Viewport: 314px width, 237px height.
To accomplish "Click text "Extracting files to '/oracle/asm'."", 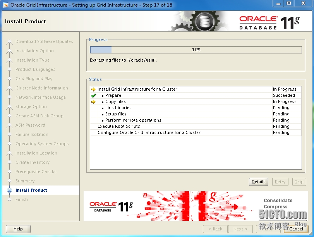I will pyautogui.click(x=123, y=60).
